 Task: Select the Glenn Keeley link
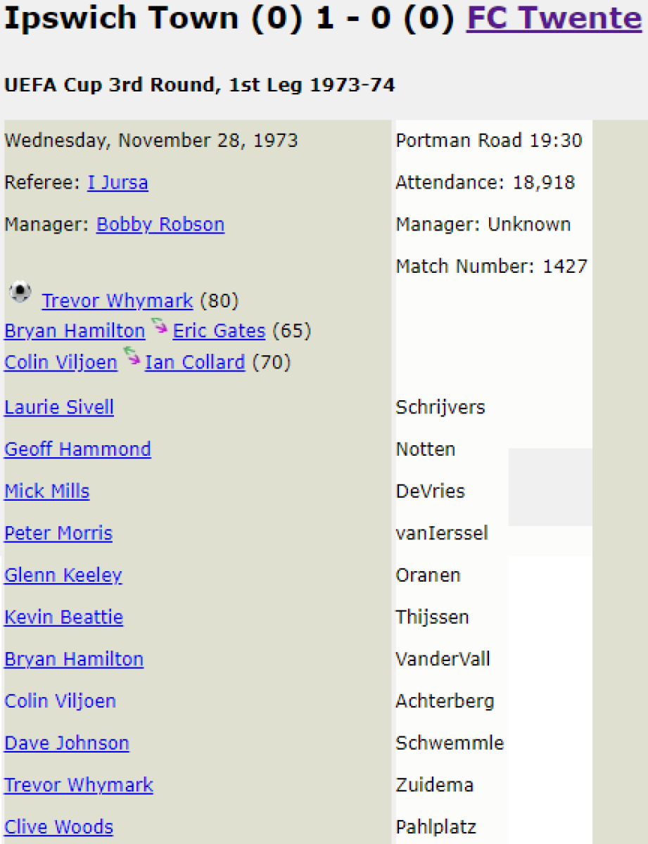click(63, 575)
